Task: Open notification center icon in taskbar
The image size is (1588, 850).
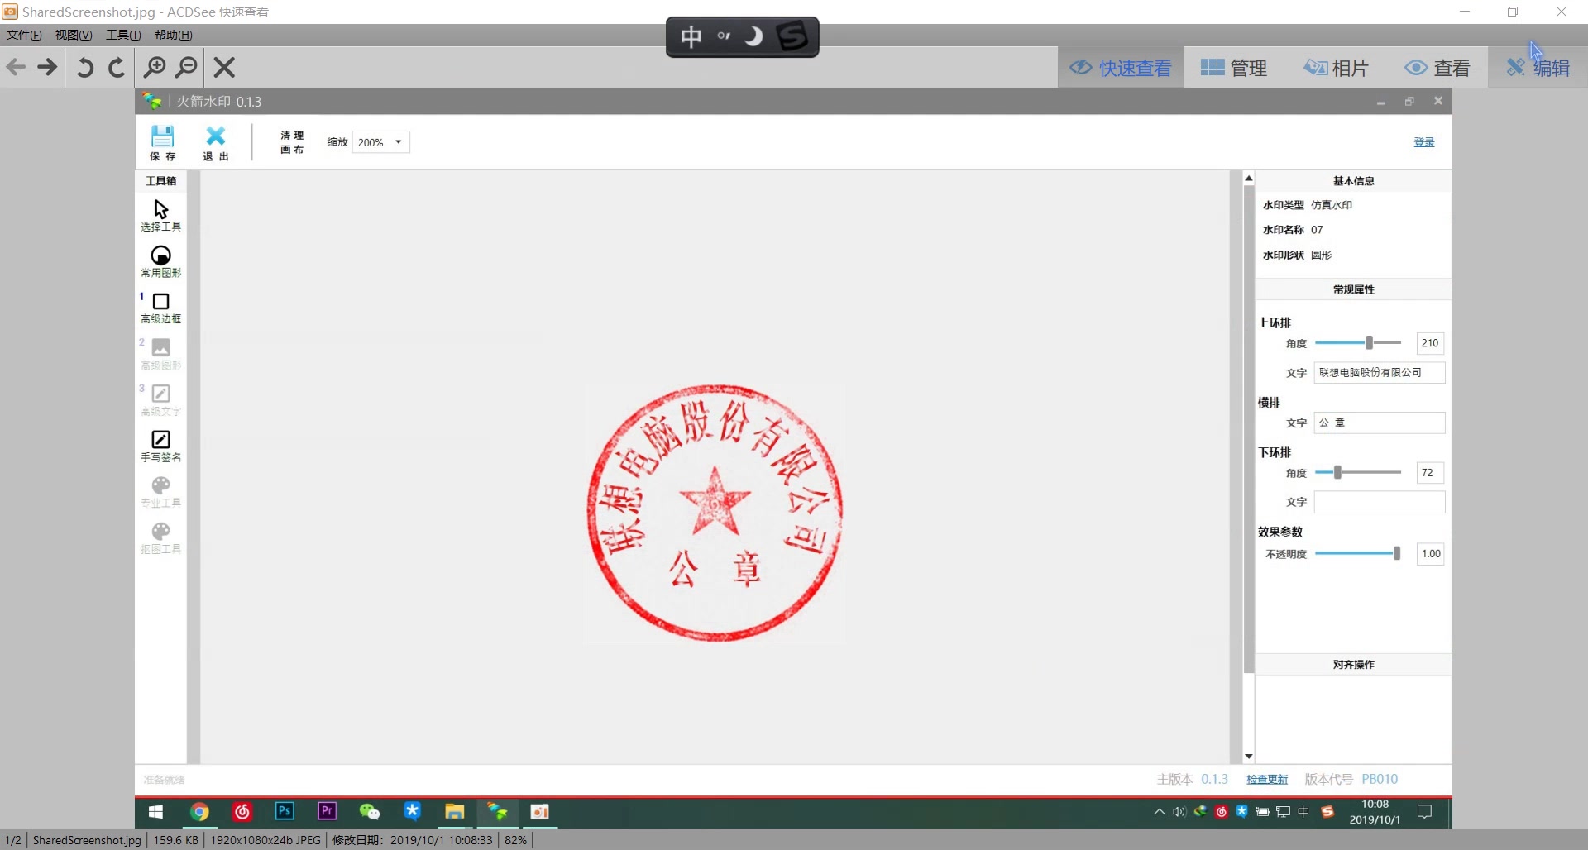Action: click(x=1424, y=812)
